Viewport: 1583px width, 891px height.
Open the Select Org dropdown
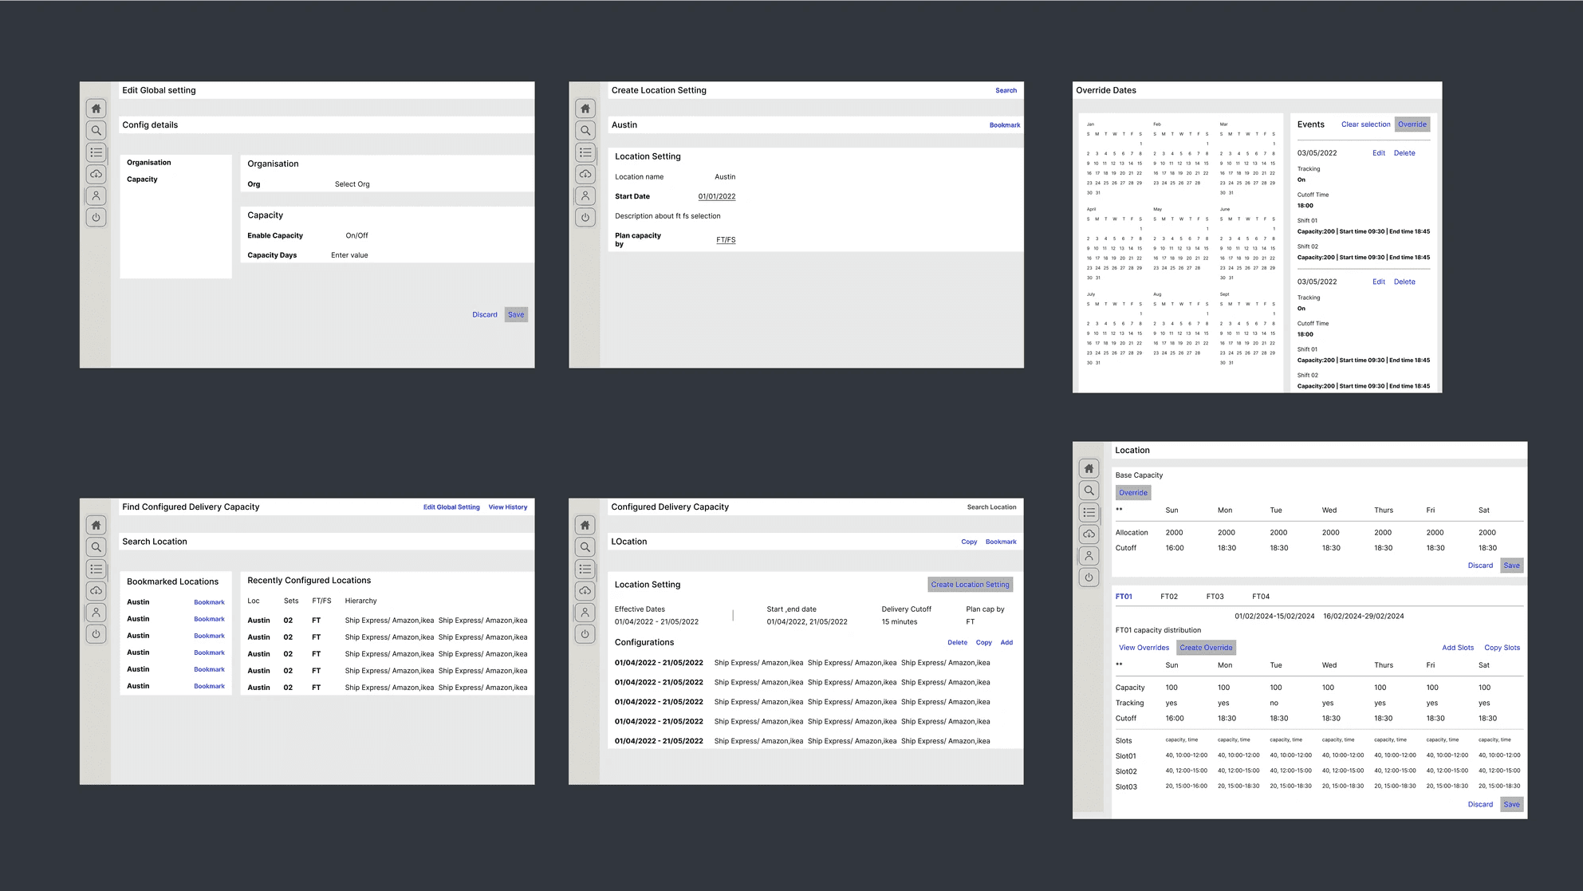pyautogui.click(x=352, y=184)
